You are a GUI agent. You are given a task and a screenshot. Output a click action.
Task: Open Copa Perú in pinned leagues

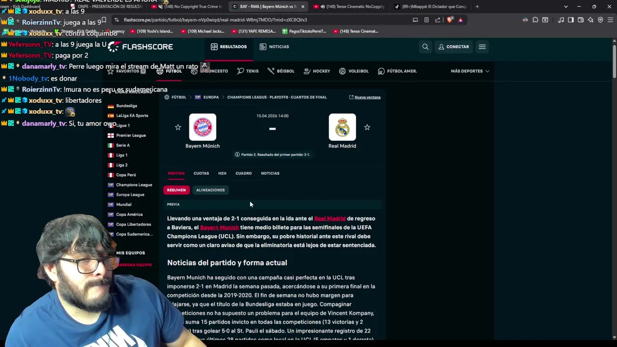[x=126, y=175]
